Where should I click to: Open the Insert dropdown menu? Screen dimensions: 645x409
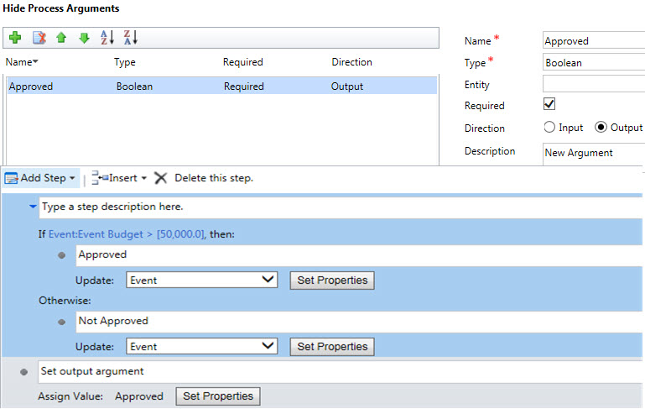119,178
